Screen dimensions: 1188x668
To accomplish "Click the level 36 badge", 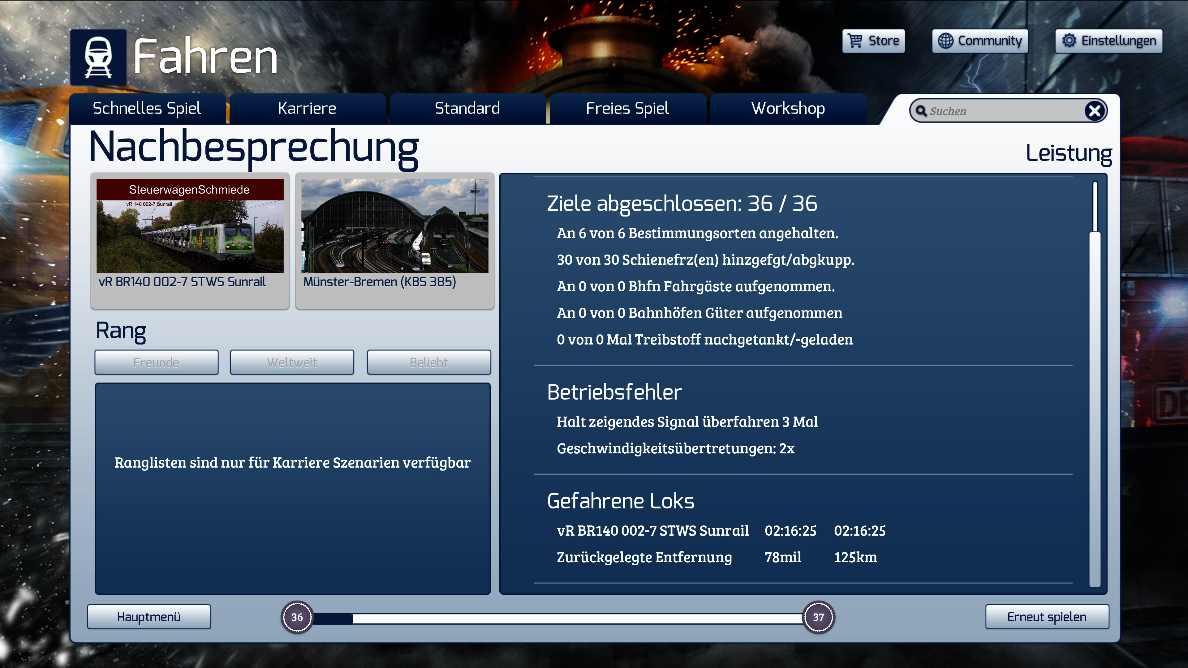I will 297,617.
